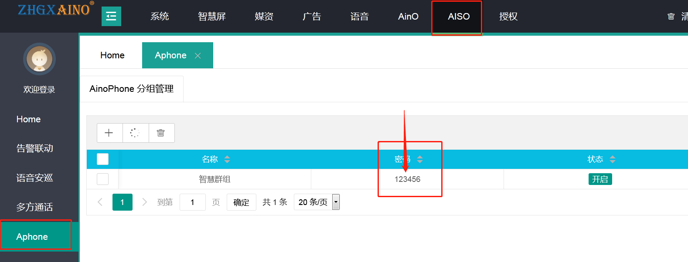
Task: Click the plus icon to add group
Action: tap(109, 133)
